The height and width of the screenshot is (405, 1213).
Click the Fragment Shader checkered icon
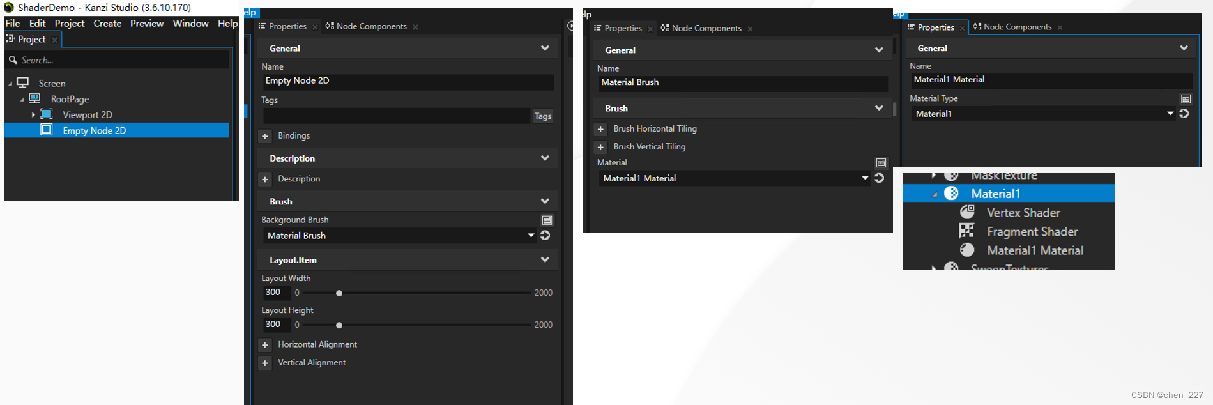click(x=967, y=231)
